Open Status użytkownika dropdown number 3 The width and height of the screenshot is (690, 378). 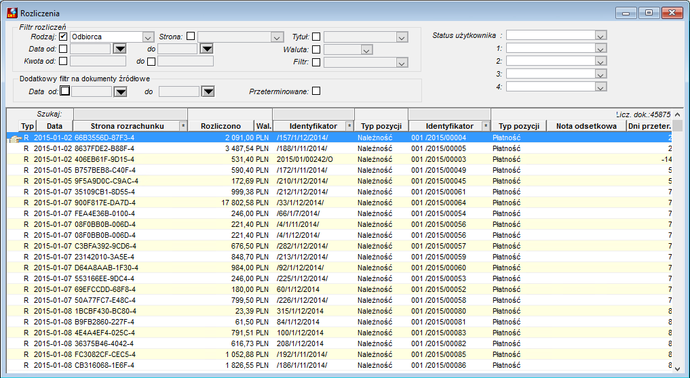coord(600,74)
